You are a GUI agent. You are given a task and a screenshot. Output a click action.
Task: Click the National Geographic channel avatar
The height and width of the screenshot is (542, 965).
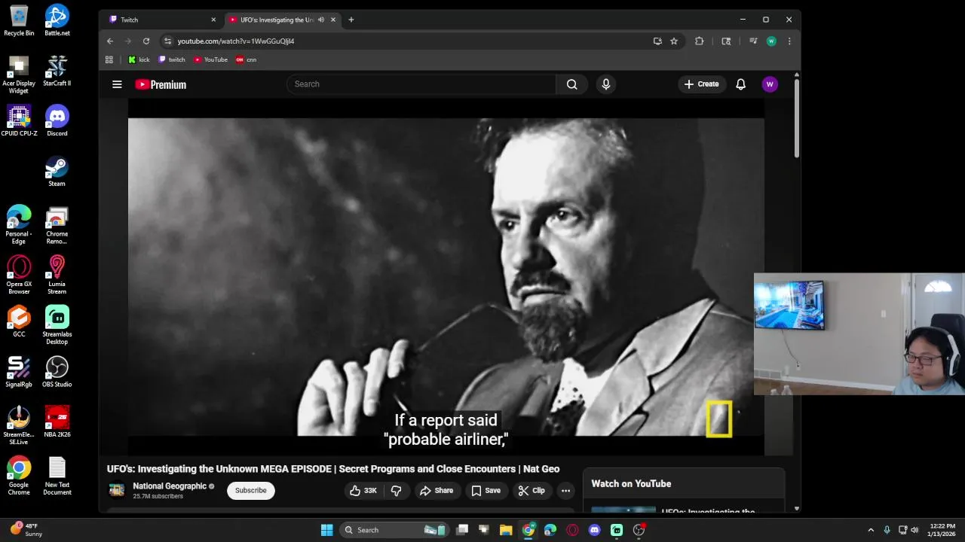[x=116, y=491]
